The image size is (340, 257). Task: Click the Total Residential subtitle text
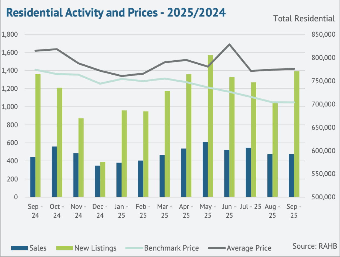click(304, 19)
